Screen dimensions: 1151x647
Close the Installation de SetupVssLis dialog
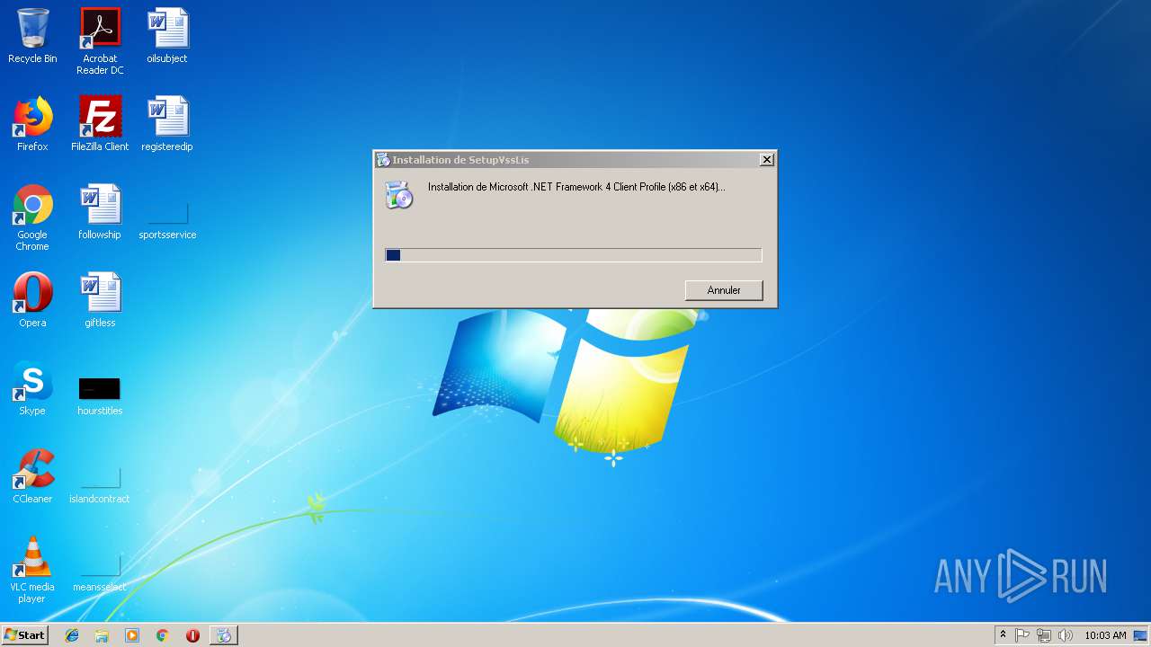(767, 160)
